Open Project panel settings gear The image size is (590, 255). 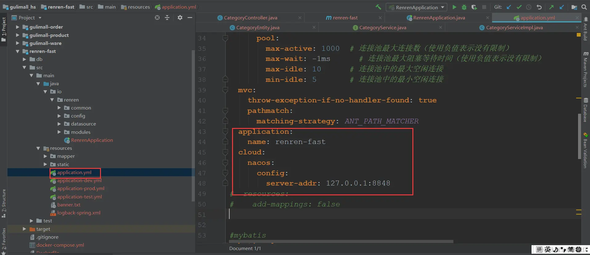[x=180, y=18]
